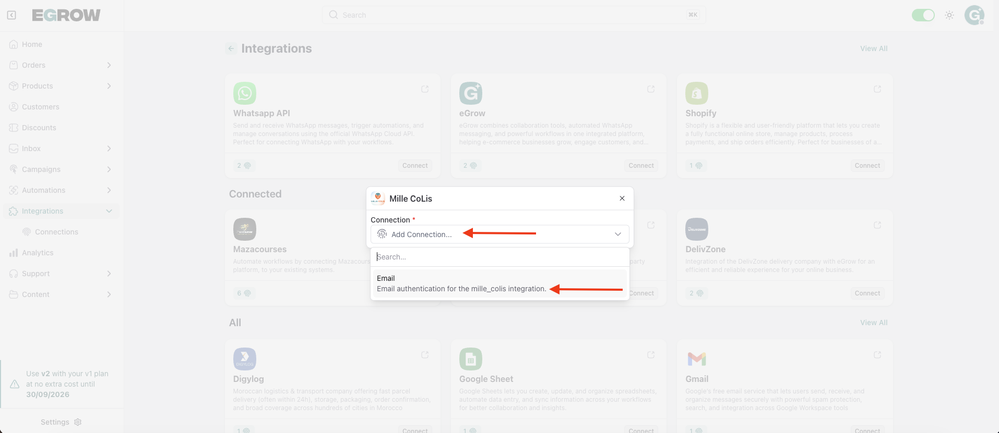The width and height of the screenshot is (999, 433).
Task: Click the Digylog app icon
Action: 245,359
